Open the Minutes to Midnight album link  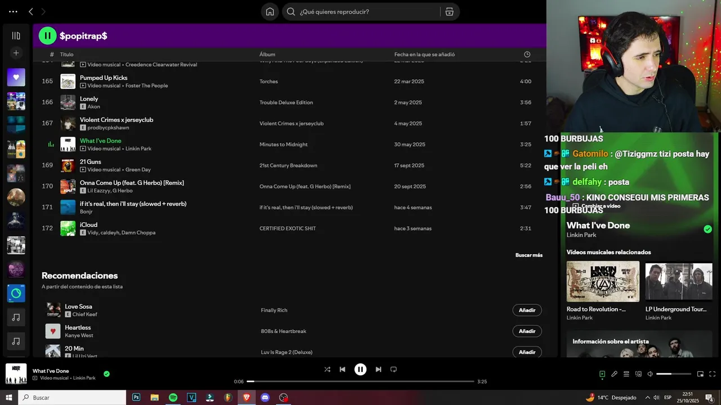click(283, 145)
